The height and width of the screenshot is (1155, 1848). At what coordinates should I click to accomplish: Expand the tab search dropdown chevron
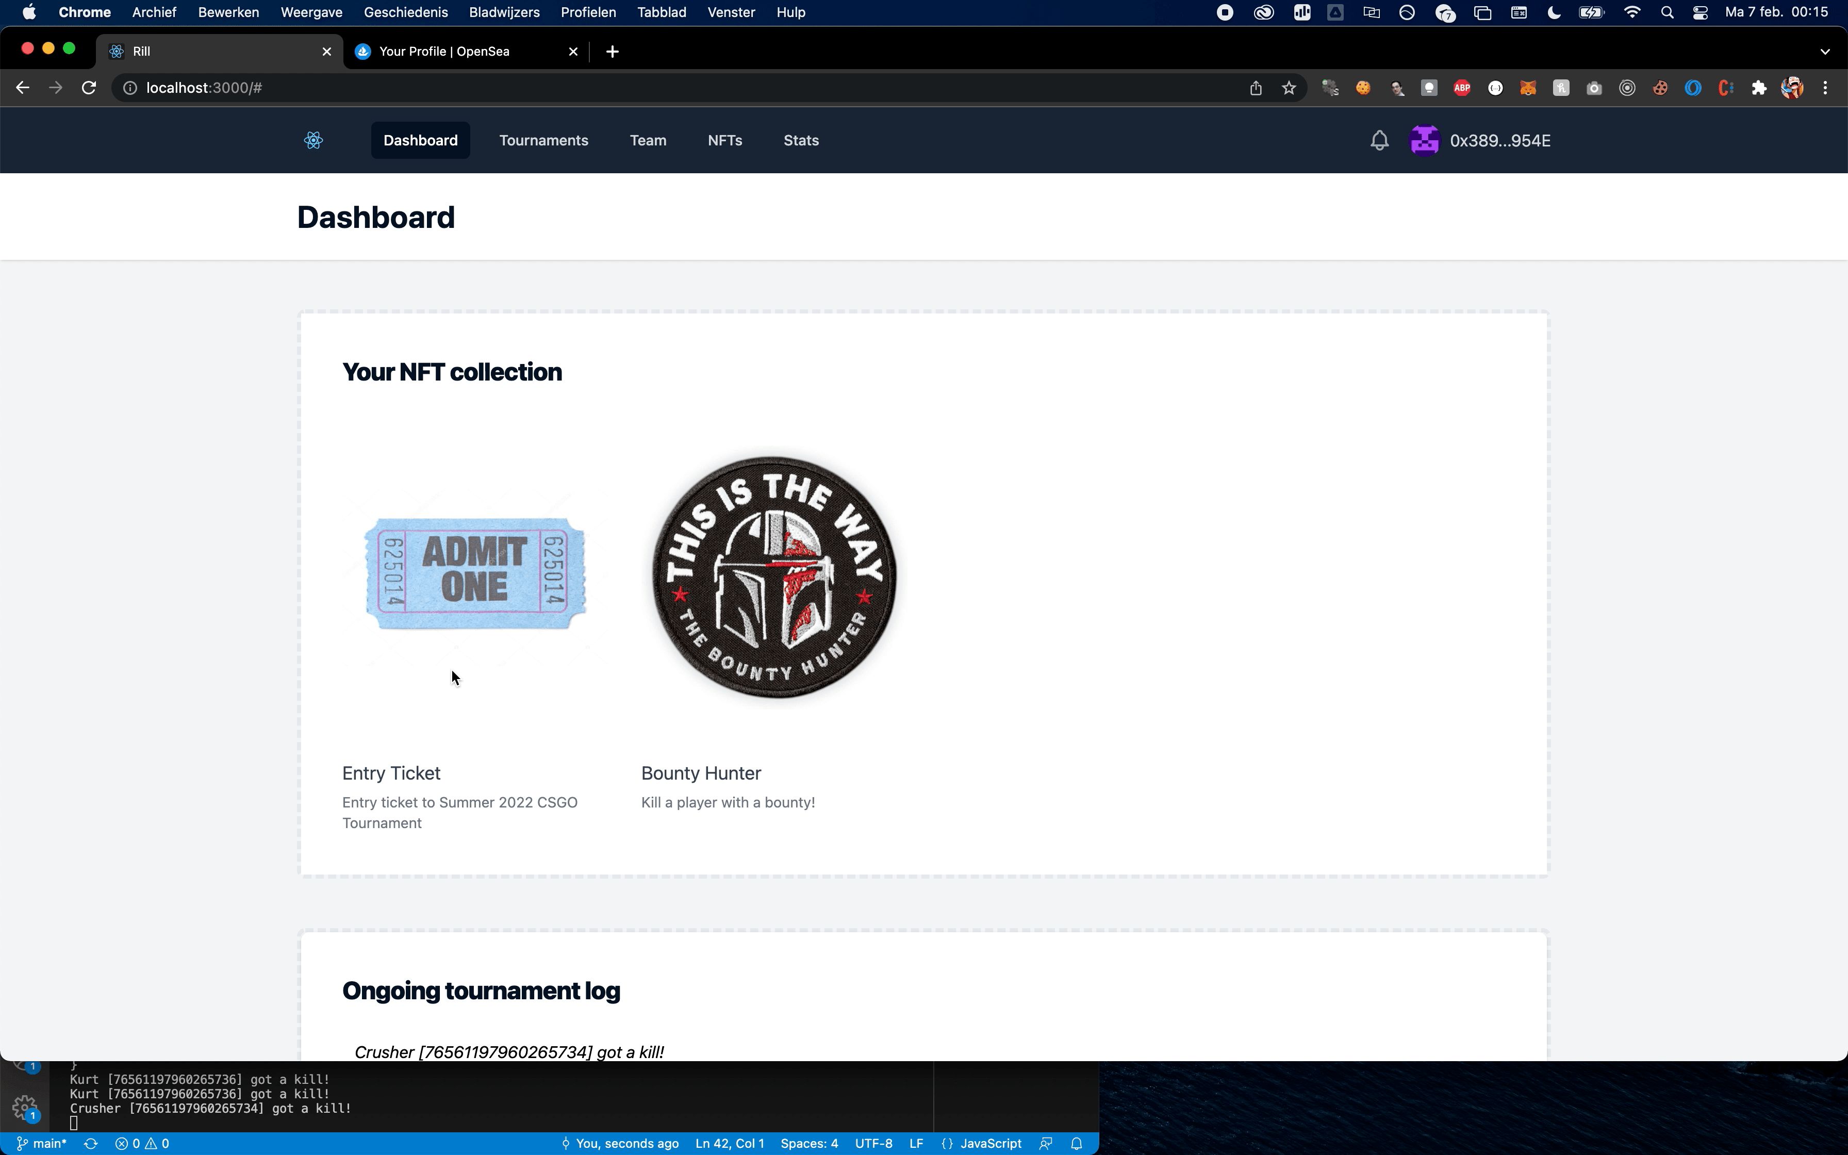pos(1825,51)
